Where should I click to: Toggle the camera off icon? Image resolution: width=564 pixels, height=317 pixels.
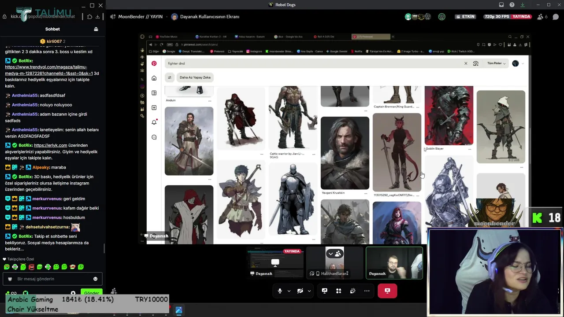click(300, 291)
